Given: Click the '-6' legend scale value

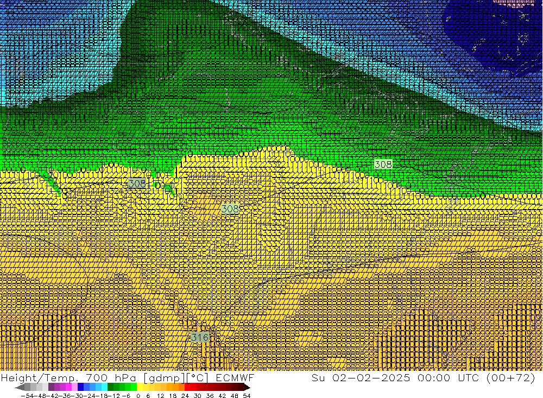Looking at the screenshot, I should [126, 396].
